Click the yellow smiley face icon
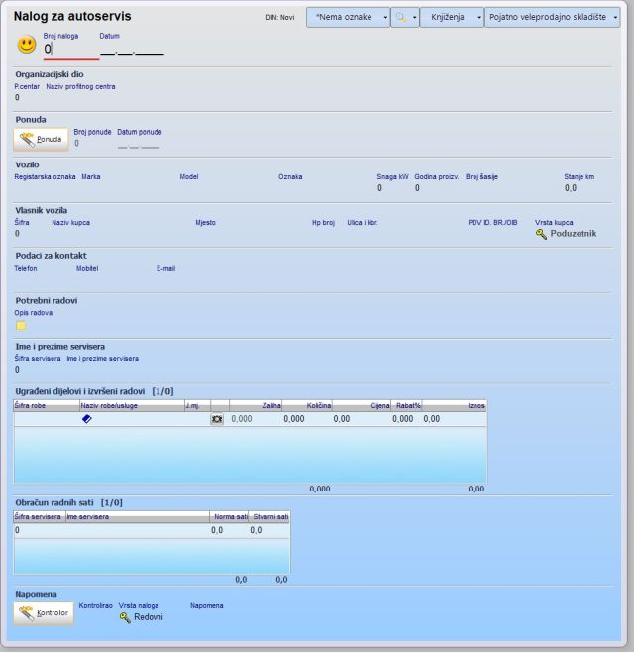634x654 pixels. click(x=27, y=46)
